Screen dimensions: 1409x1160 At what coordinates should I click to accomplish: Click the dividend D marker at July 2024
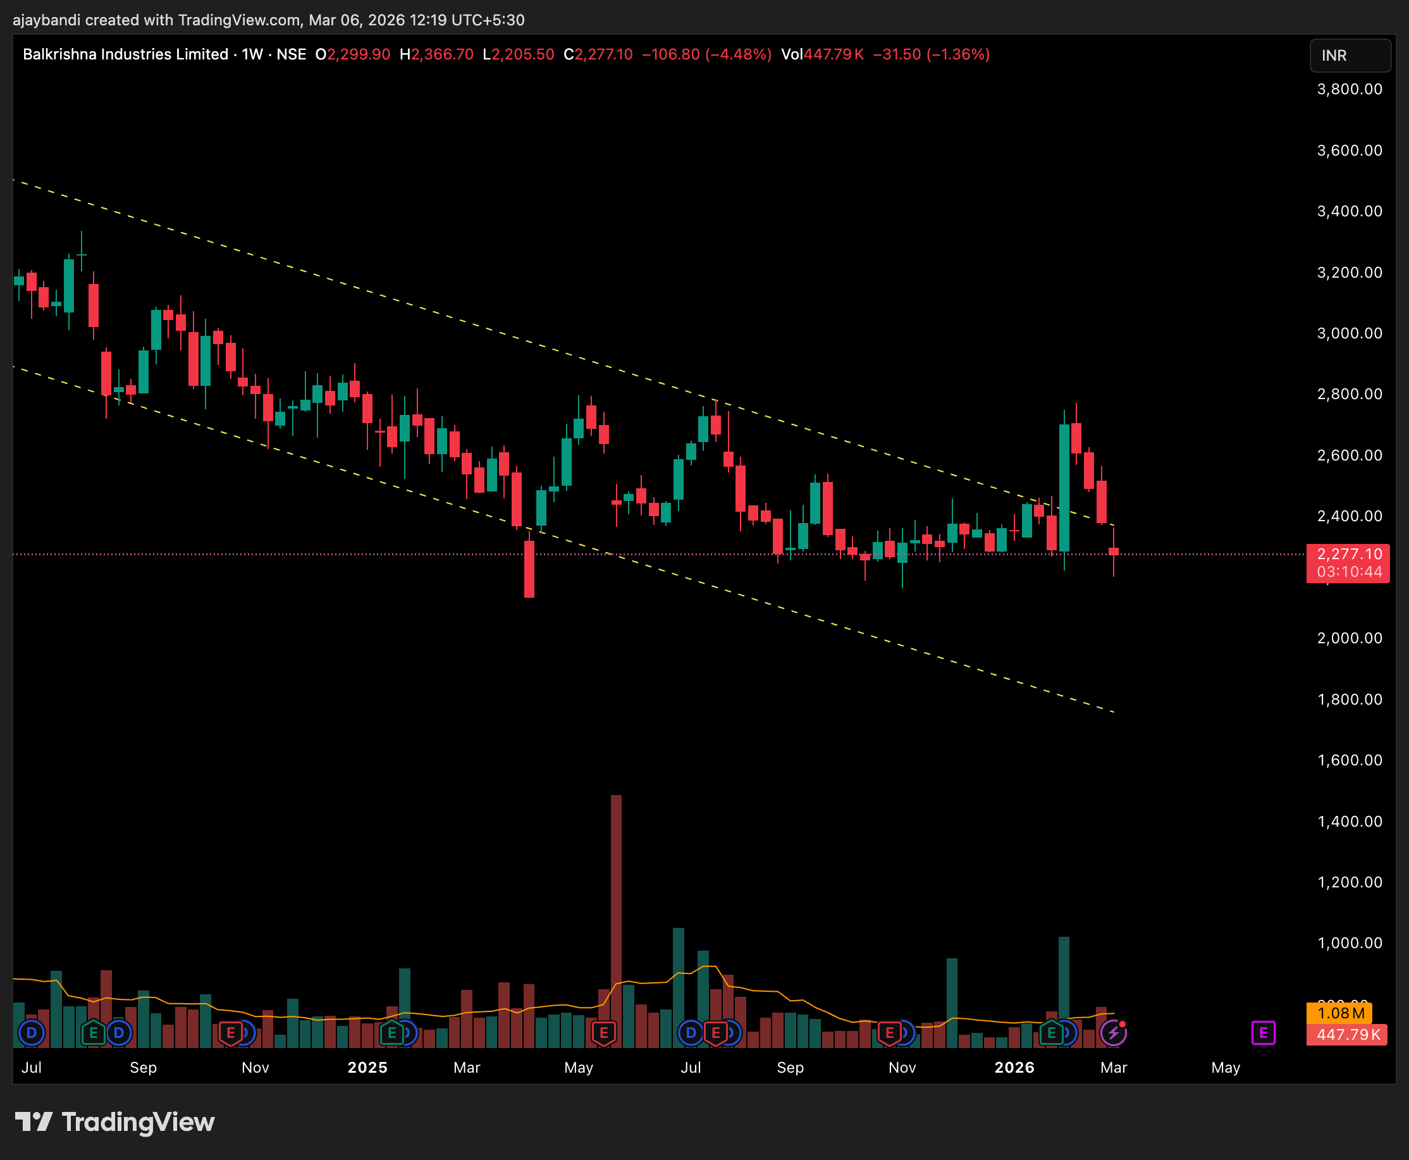32,1033
